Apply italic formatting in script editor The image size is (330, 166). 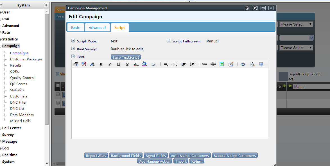110,64
